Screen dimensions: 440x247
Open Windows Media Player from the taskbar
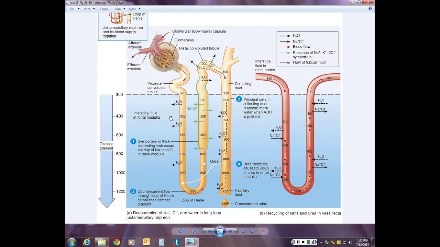pyautogui.click(x=131, y=242)
